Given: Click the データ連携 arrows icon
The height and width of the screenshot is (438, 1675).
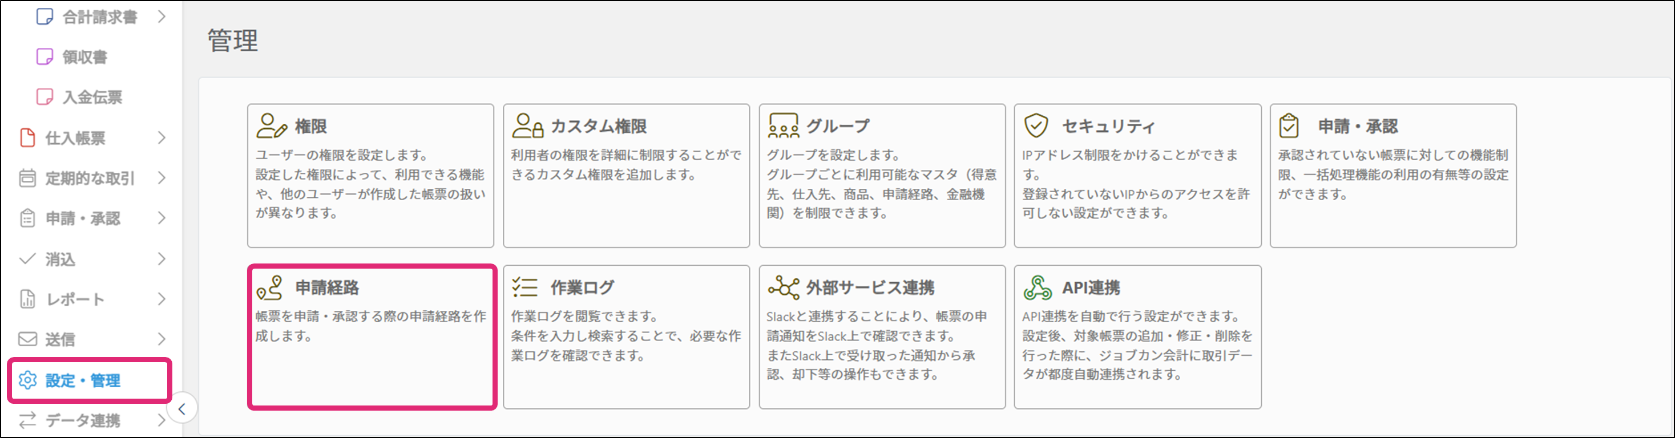Looking at the screenshot, I should tap(27, 420).
